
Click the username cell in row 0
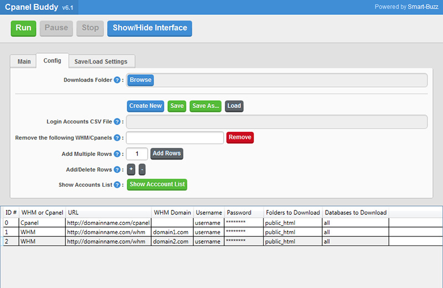pos(209,223)
